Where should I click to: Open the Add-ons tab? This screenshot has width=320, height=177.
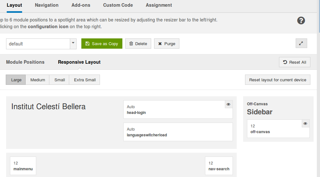pos(81,5)
